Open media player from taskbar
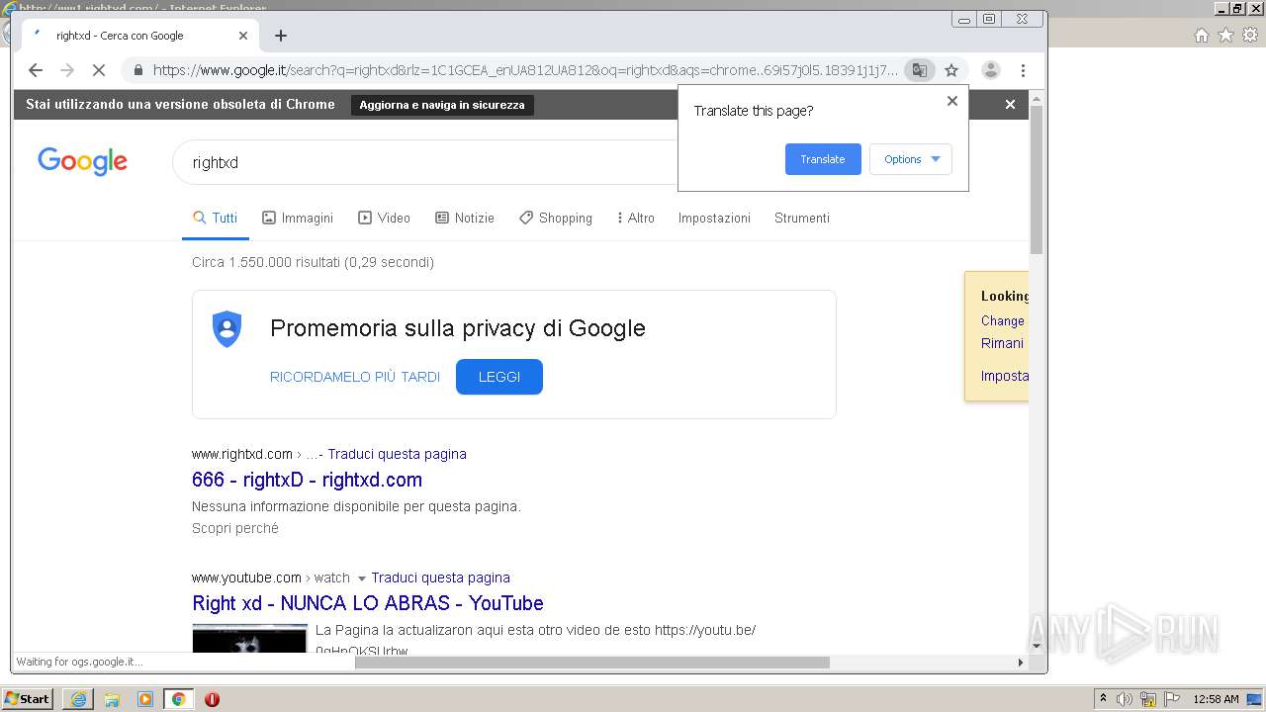The height and width of the screenshot is (712, 1266). (x=145, y=699)
